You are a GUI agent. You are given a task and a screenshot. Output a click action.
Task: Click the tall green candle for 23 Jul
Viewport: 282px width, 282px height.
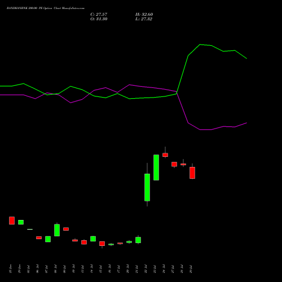[x=156, y=168]
